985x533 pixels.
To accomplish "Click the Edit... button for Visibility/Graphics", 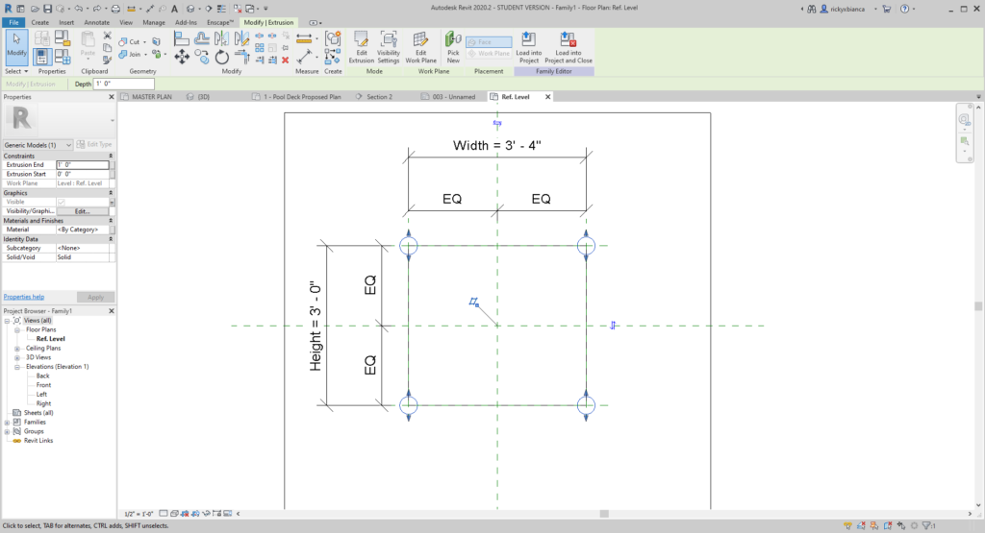I will [83, 211].
